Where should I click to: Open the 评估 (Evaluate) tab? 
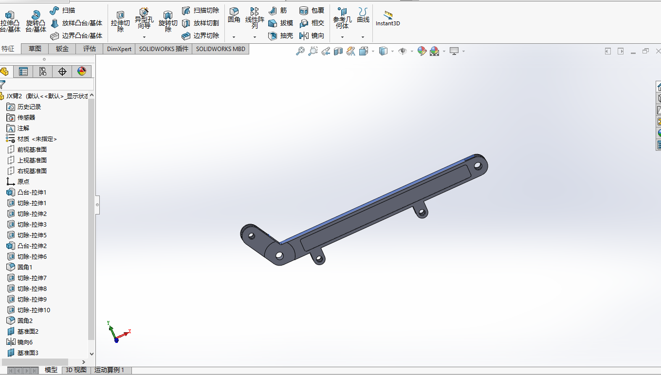[90, 49]
